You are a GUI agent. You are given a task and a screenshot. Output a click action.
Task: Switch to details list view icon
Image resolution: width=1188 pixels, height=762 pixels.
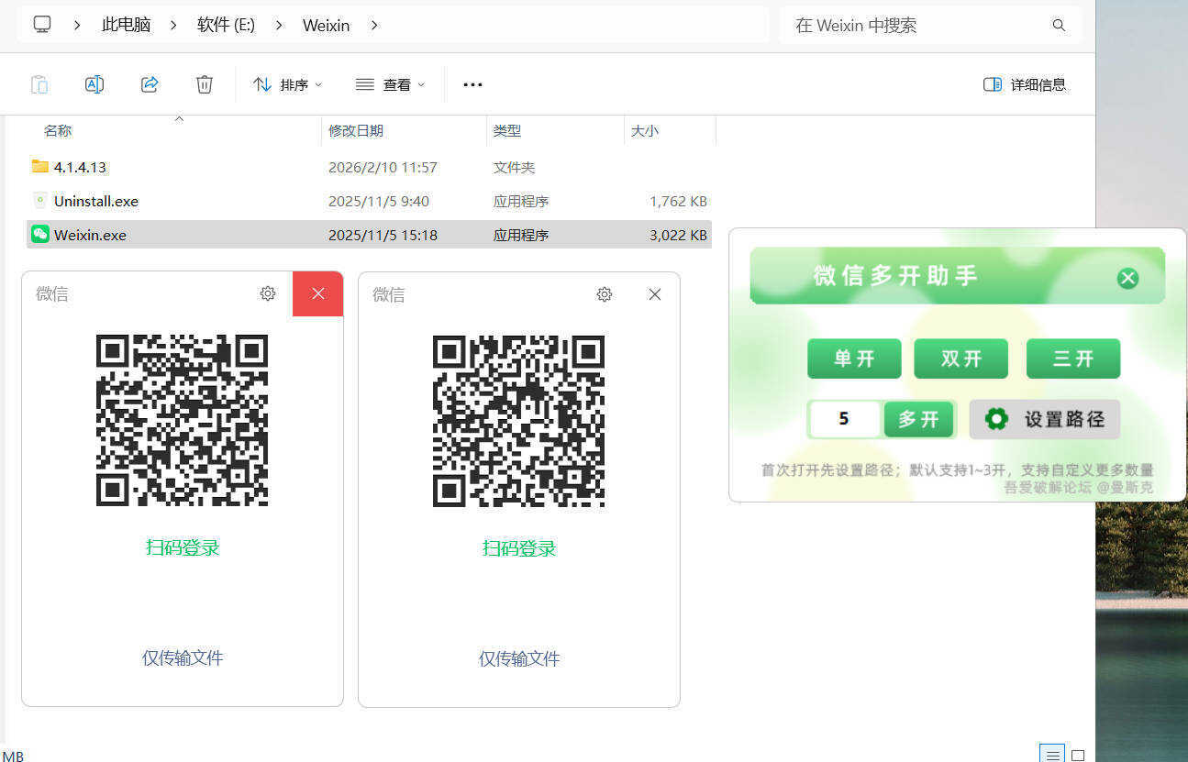point(1052,755)
